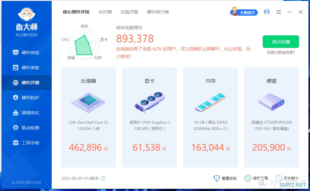Open 清理优化 in the sidebar

27,113
